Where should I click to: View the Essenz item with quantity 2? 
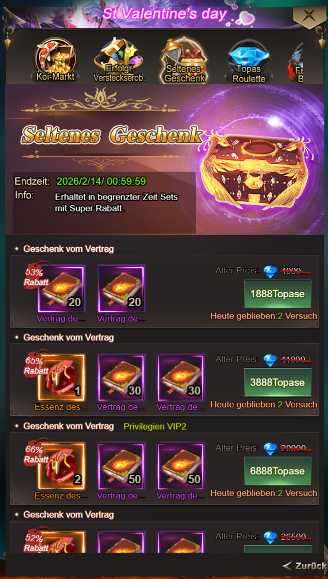61,466
